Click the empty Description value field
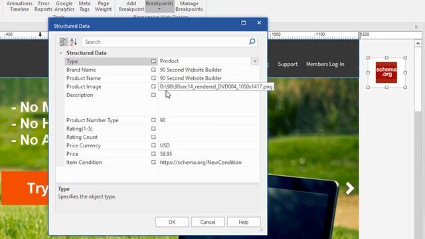The height and width of the screenshot is (239, 425). pos(209,104)
